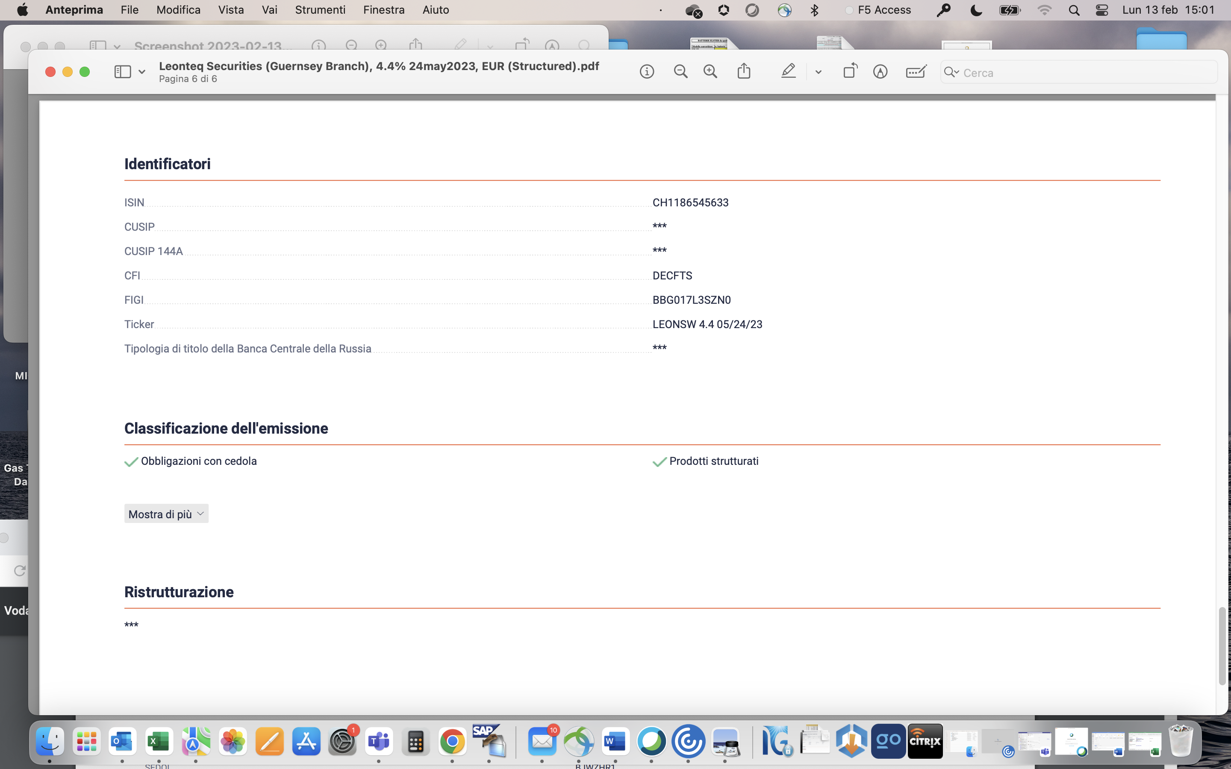The image size is (1231, 769).
Task: Launch Outlook from the Dock
Action: click(123, 742)
